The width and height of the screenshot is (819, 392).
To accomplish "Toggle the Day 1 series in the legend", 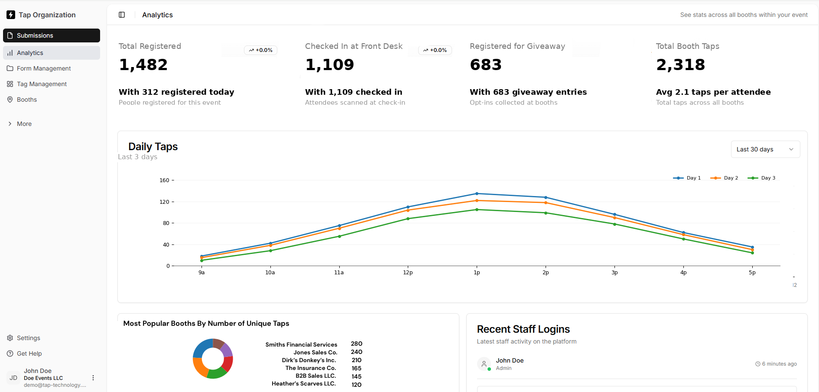I will point(687,177).
